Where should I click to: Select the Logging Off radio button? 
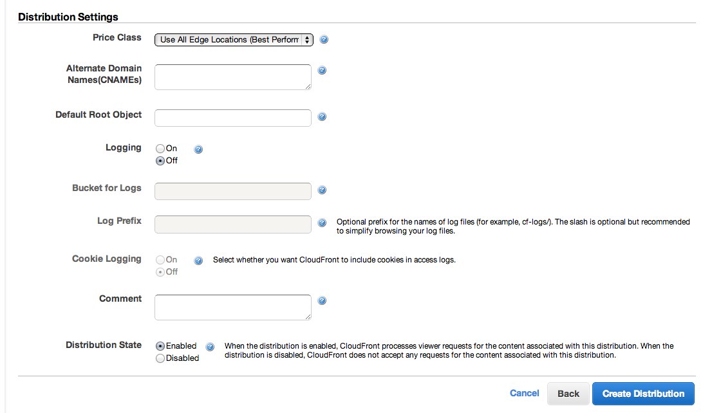coord(160,161)
